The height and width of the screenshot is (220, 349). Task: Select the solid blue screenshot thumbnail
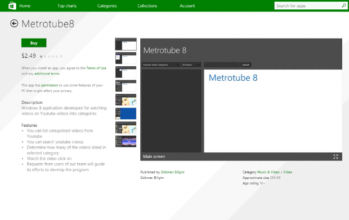[126, 114]
